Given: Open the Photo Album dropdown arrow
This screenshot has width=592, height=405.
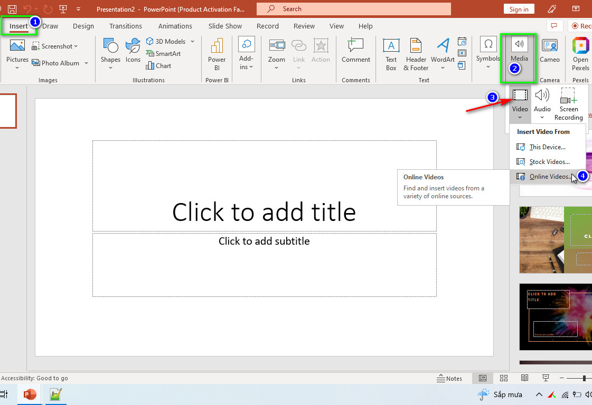Looking at the screenshot, I should tap(87, 63).
